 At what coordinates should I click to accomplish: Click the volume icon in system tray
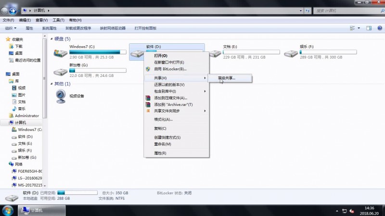tap(352, 211)
